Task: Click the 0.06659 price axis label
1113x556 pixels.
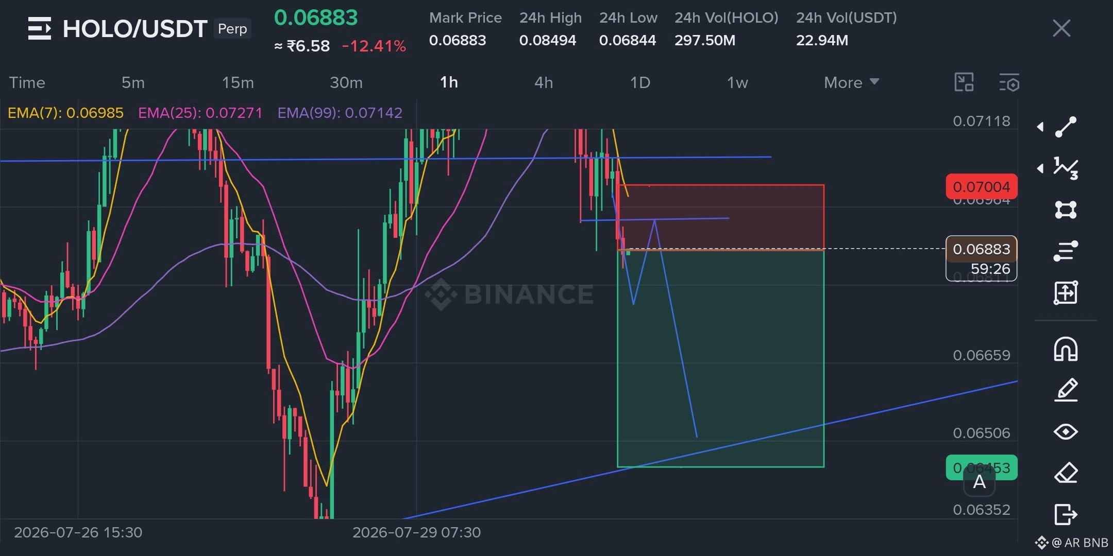Action: click(982, 355)
